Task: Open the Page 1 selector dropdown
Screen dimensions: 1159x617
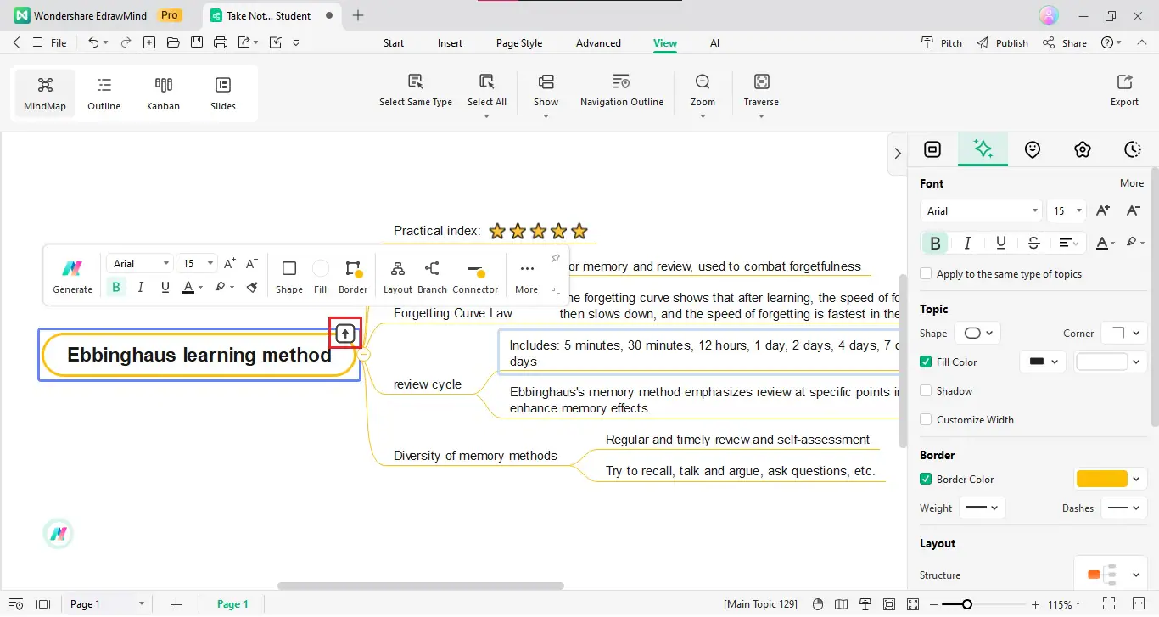Action: coord(107,604)
